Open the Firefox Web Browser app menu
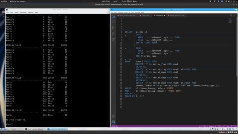 click(18, 1)
